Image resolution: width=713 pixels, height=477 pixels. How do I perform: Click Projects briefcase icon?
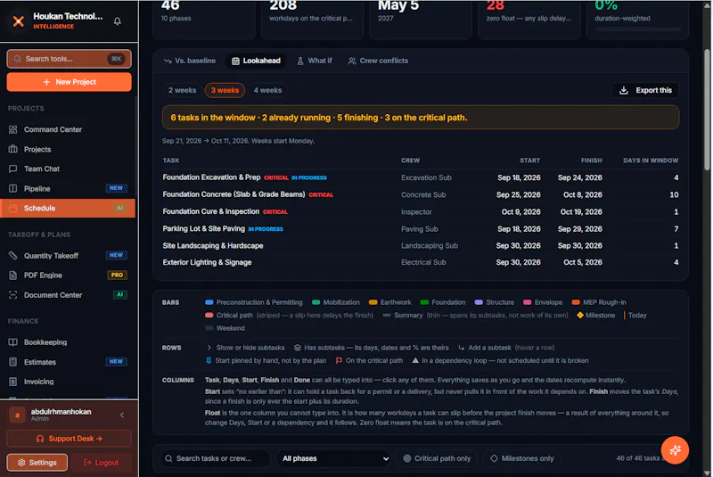(x=12, y=149)
